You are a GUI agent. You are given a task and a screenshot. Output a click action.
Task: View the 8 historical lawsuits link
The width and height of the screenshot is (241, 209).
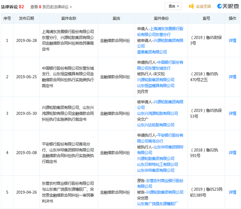(51, 7)
